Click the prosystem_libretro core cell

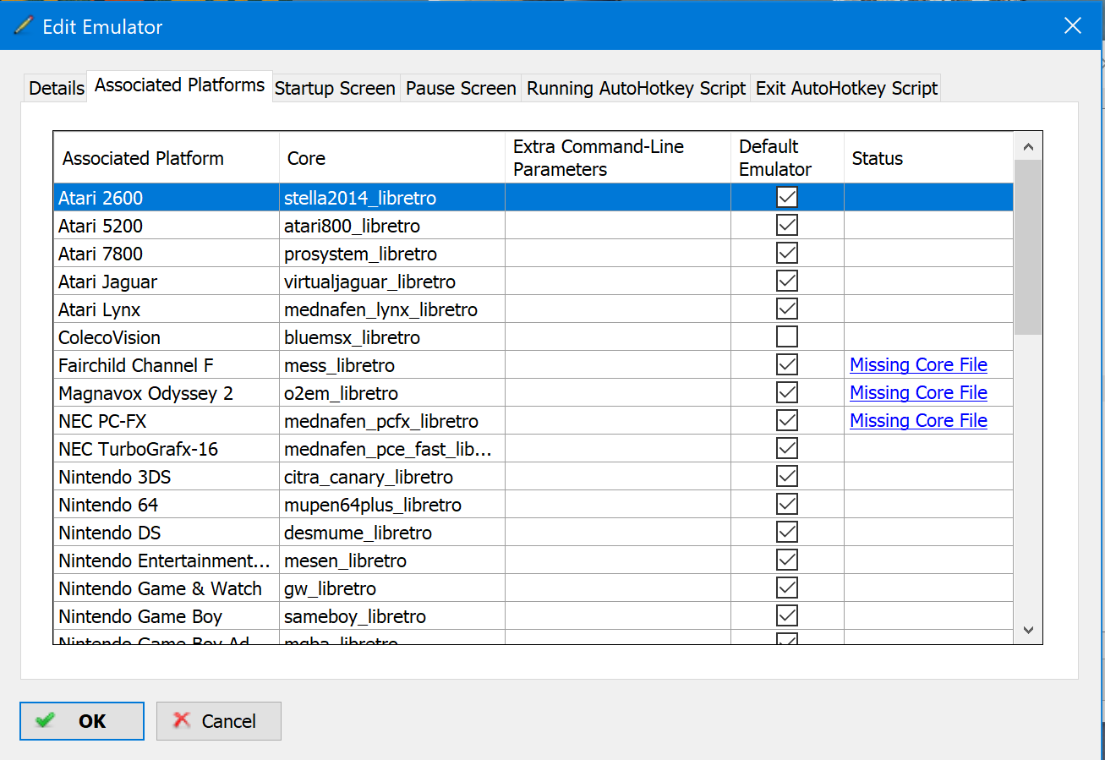[392, 254]
